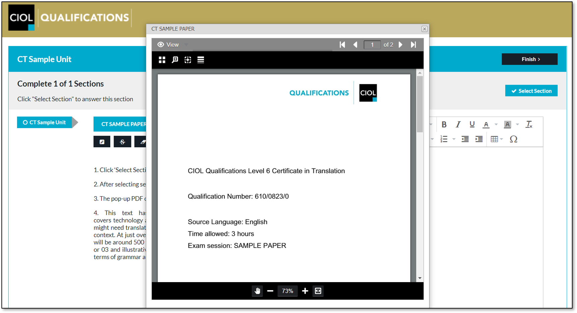Click the Finish button
The width and height of the screenshot is (577, 313).
(530, 59)
